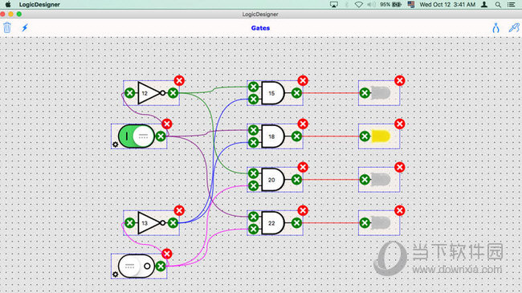Screen dimensions: 522x293
Task: Click input pin of NOT gate 12
Action: (x=130, y=93)
